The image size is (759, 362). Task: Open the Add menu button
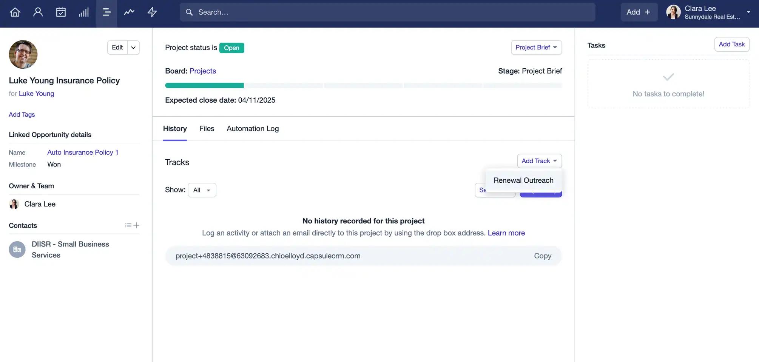639,12
